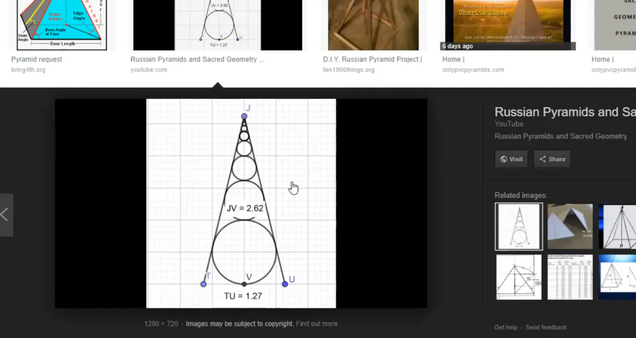The image size is (636, 338).
Task: Select the related image showing a line-drawn pyramid
Action: pyautogui.click(x=617, y=227)
